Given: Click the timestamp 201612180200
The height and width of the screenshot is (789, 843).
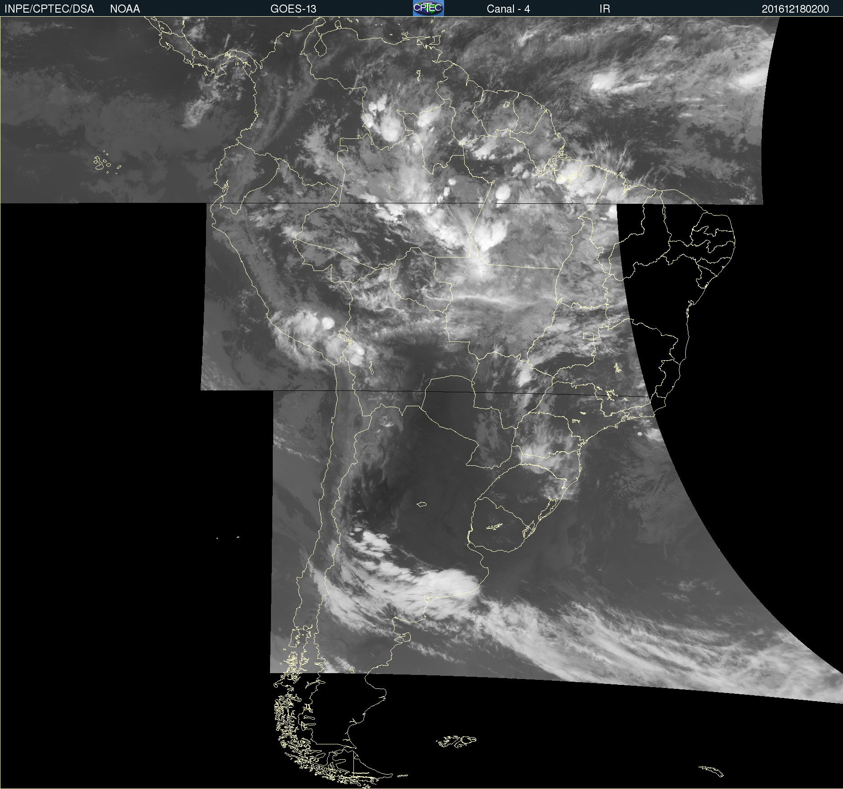Looking at the screenshot, I should click(795, 9).
